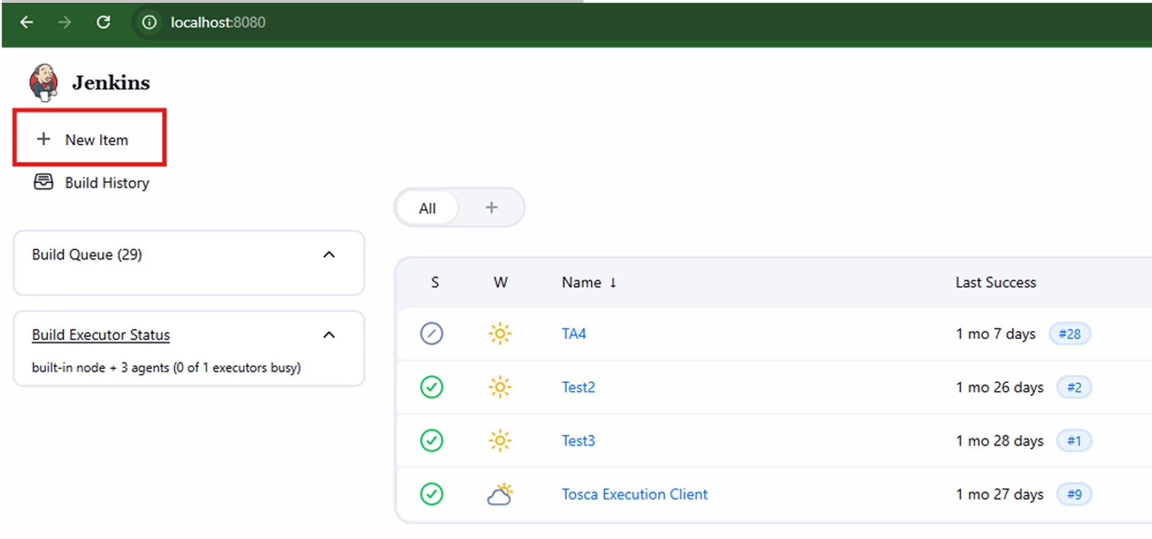Sort jobs by the W weather column

click(x=500, y=283)
